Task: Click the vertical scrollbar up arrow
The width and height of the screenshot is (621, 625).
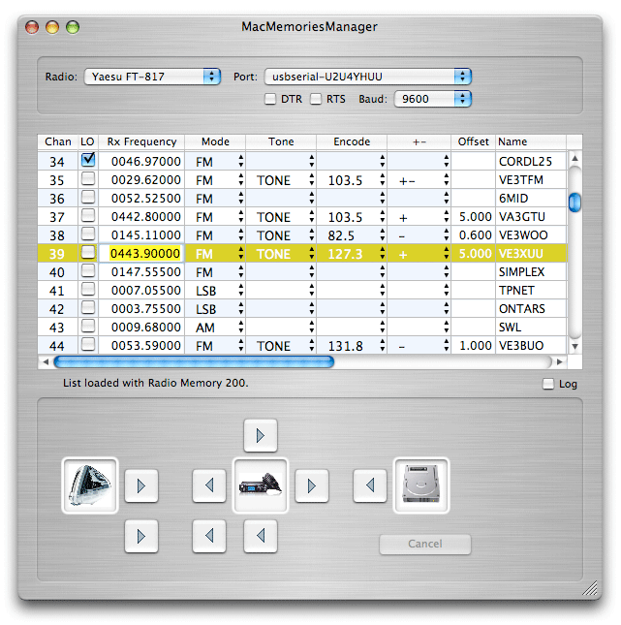Action: pos(574,158)
